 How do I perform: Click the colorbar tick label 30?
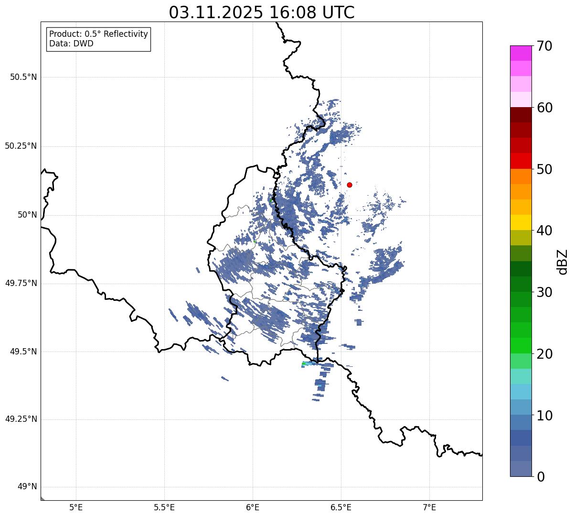coord(544,292)
